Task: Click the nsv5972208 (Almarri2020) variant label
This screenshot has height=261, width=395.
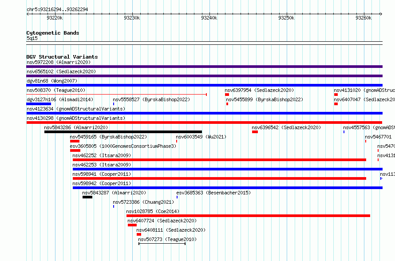Action: click(x=59, y=62)
